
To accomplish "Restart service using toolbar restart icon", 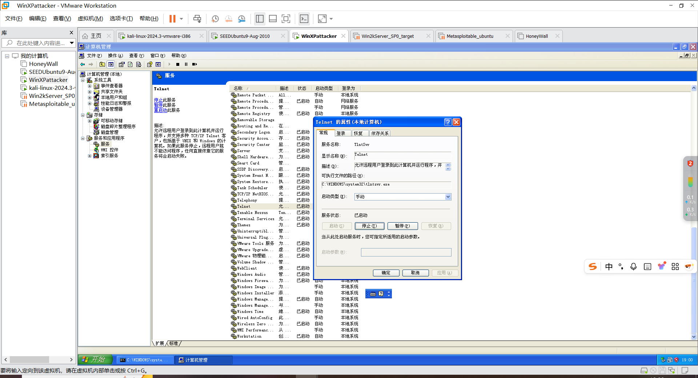I will pyautogui.click(x=195, y=64).
